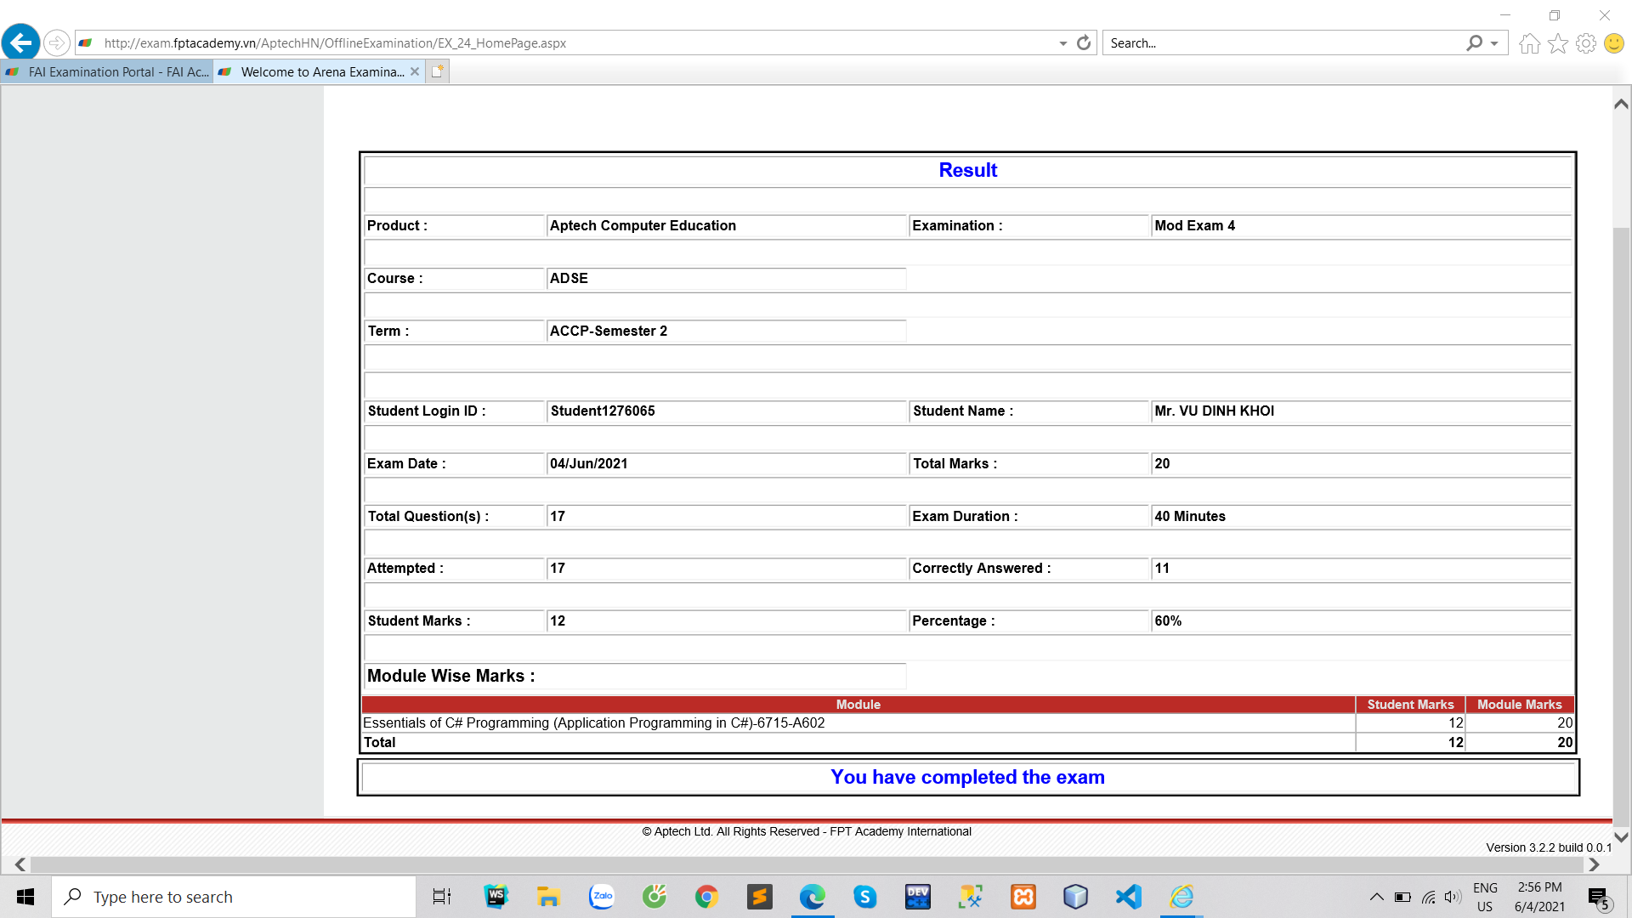Image resolution: width=1632 pixels, height=918 pixels.
Task: Refresh the page with the reload icon
Action: [1084, 42]
